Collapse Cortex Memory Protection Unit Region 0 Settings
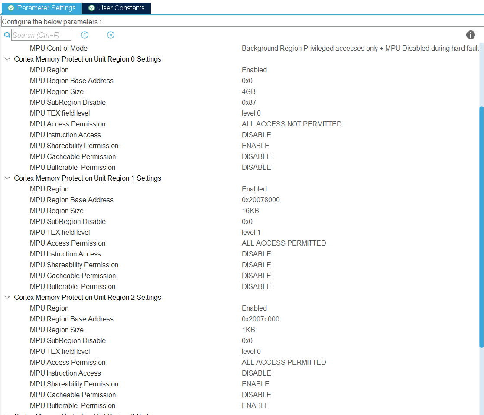 click(7, 59)
